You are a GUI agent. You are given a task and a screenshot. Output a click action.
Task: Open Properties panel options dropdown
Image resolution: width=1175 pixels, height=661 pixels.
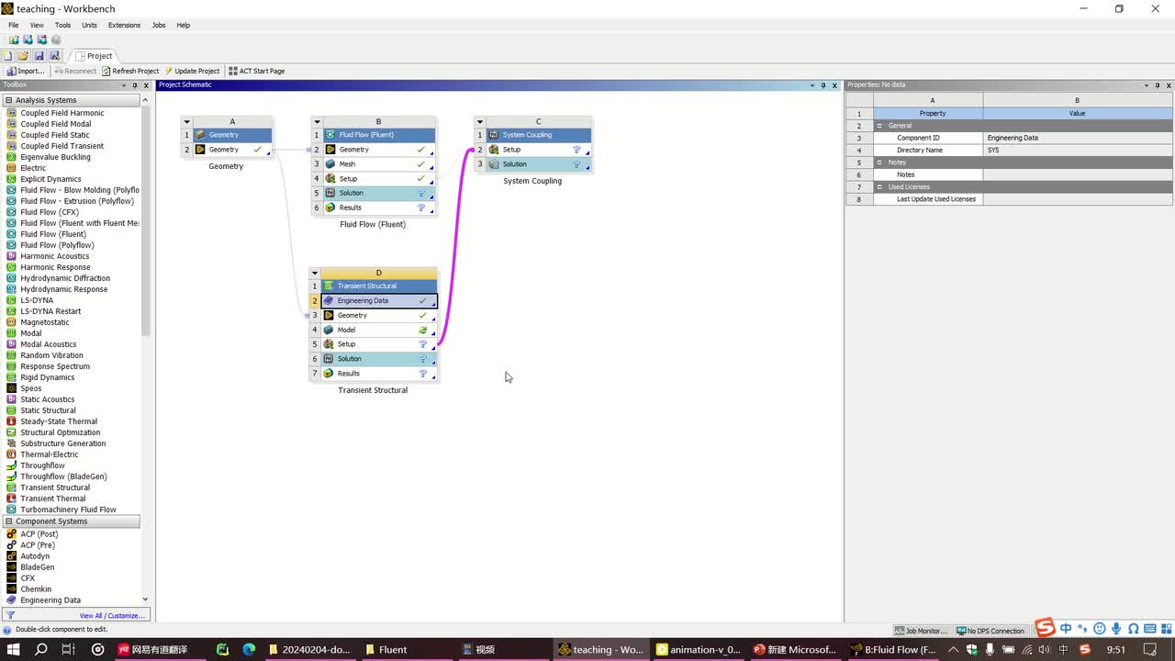[x=1146, y=85]
